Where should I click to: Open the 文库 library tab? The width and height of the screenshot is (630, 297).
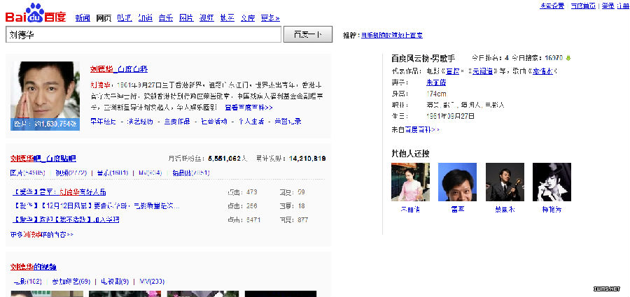tap(248, 18)
